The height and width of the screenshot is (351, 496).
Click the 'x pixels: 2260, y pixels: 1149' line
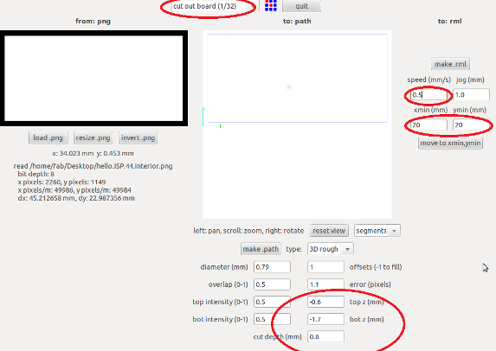click(62, 182)
